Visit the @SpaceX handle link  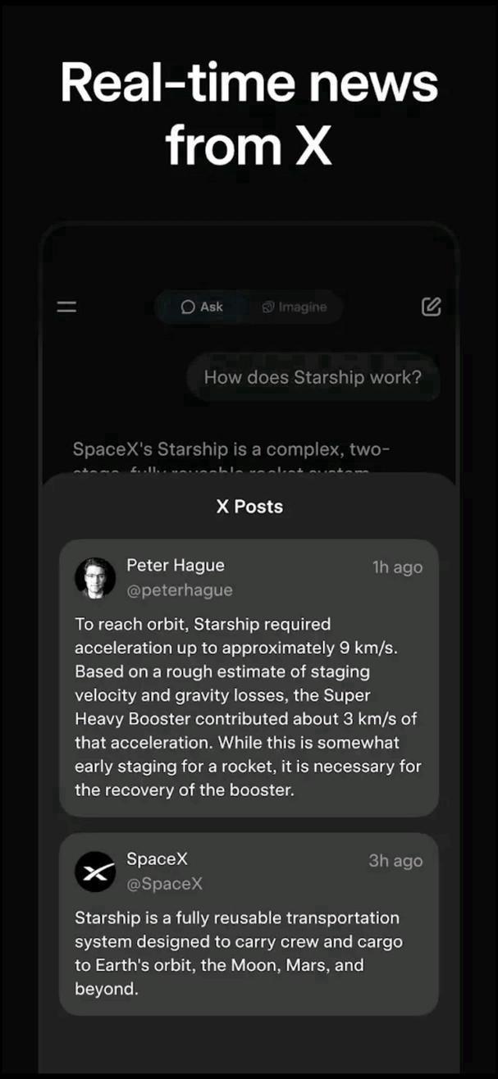tap(166, 883)
